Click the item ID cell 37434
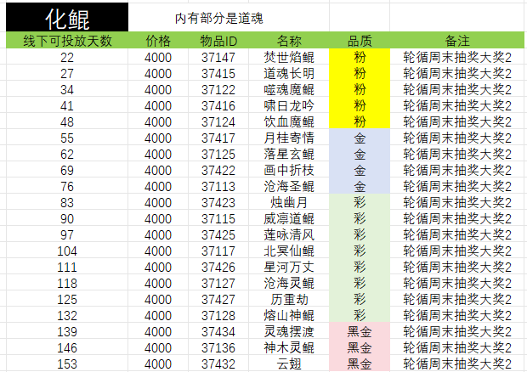527x372 pixels. click(218, 331)
